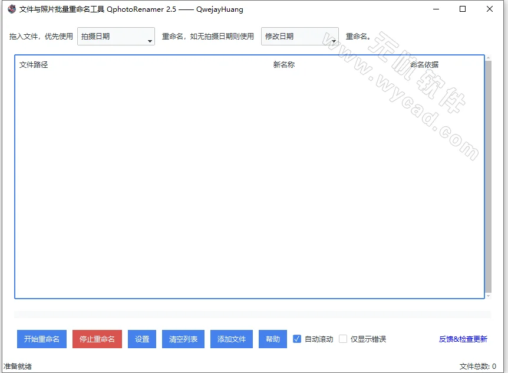Enable the 仅显示错误 show errors only checkbox
The image size is (508, 373).
point(343,339)
